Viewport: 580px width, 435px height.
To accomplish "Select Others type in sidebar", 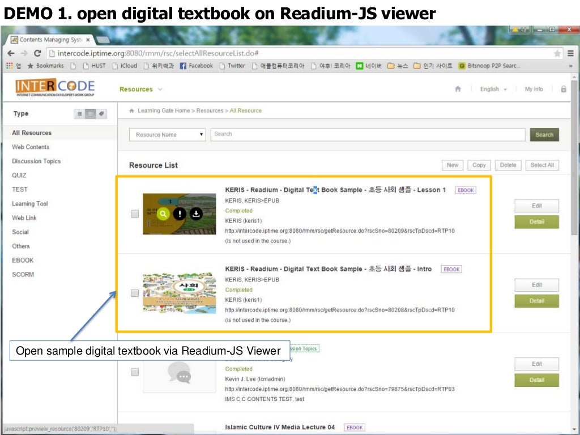I will click(21, 246).
